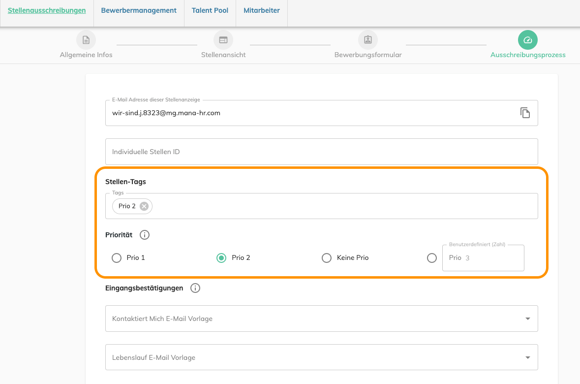The height and width of the screenshot is (384, 580).
Task: Show info about Eingangsbestätigungen
Action: tap(195, 288)
